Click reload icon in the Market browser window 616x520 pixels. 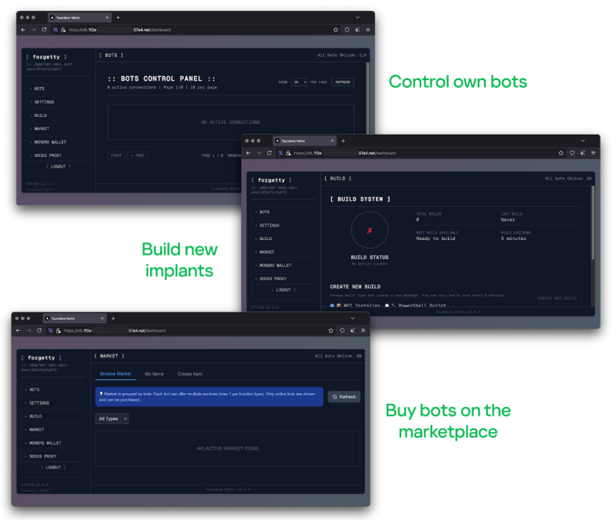click(x=39, y=330)
